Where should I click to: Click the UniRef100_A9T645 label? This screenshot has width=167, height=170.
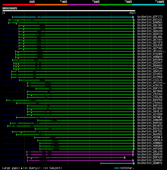click(150, 149)
